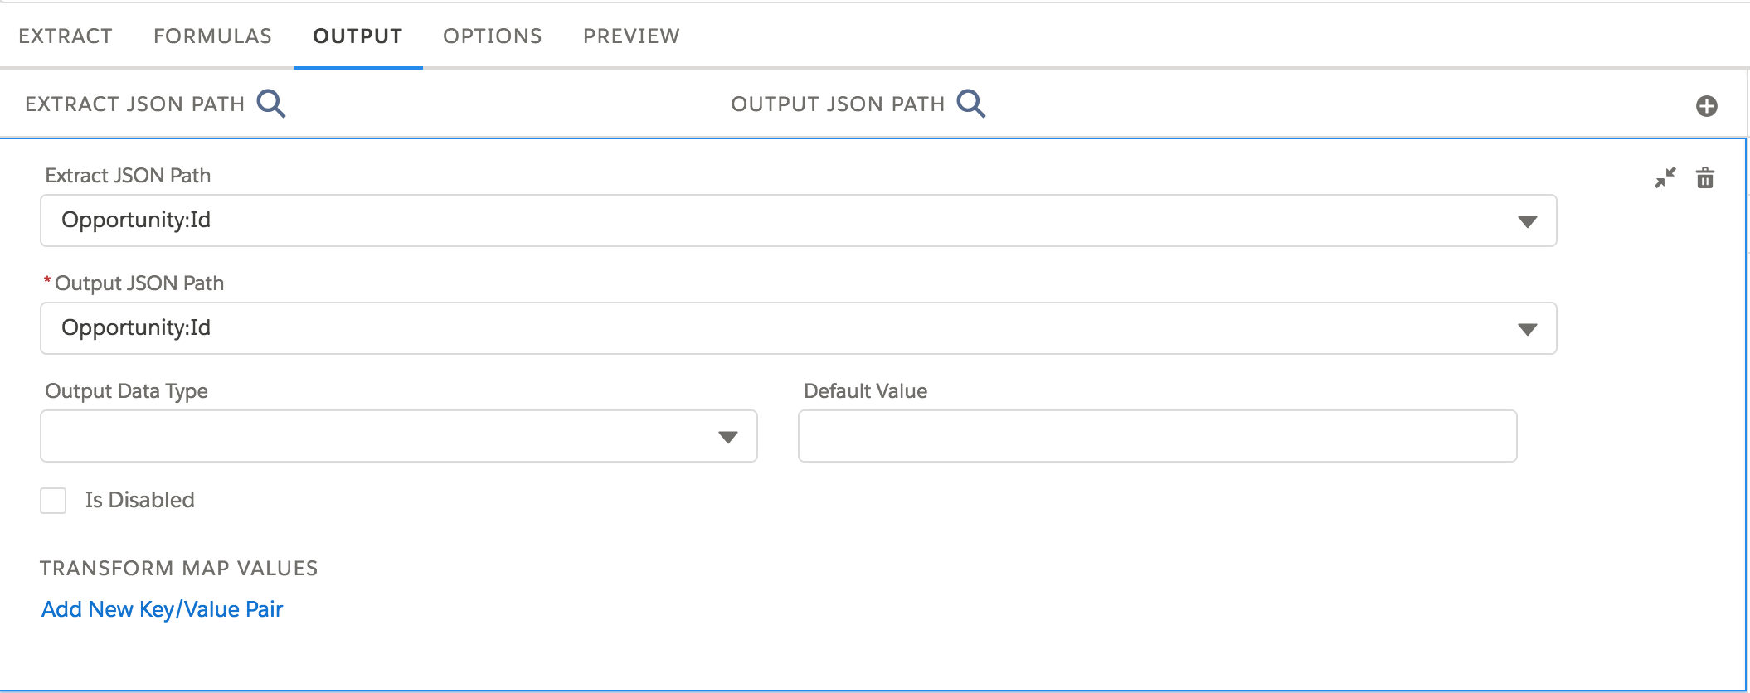Click the OUTPUT JSON PATH column header label
Screen dimensions: 1750x693
pos(838,104)
